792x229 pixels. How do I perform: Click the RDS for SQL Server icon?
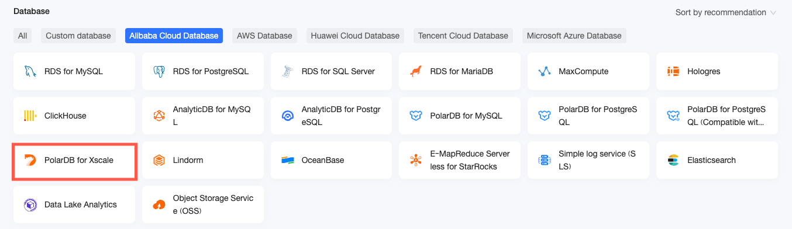point(287,71)
